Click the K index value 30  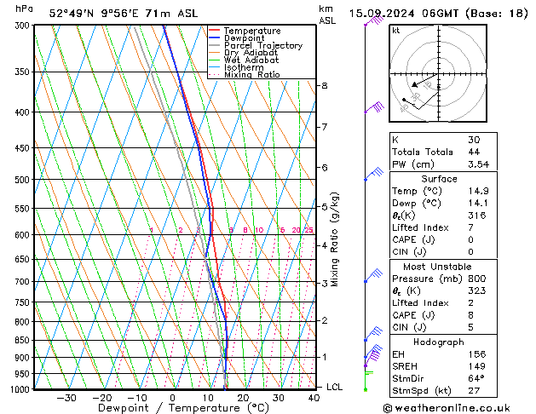[x=474, y=140]
